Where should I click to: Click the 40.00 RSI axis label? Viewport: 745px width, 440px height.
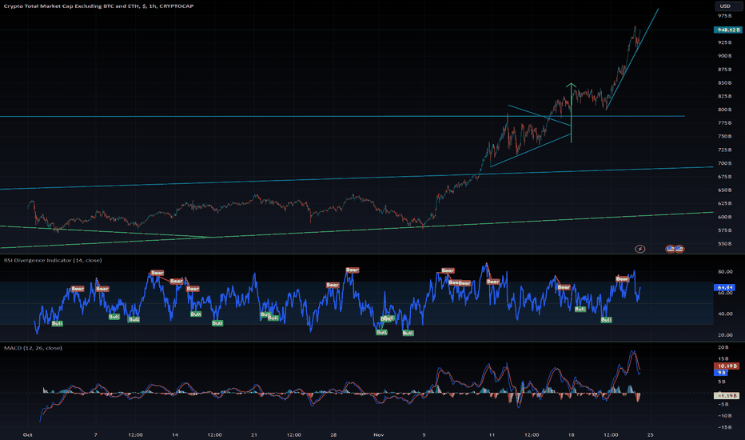coord(725,314)
